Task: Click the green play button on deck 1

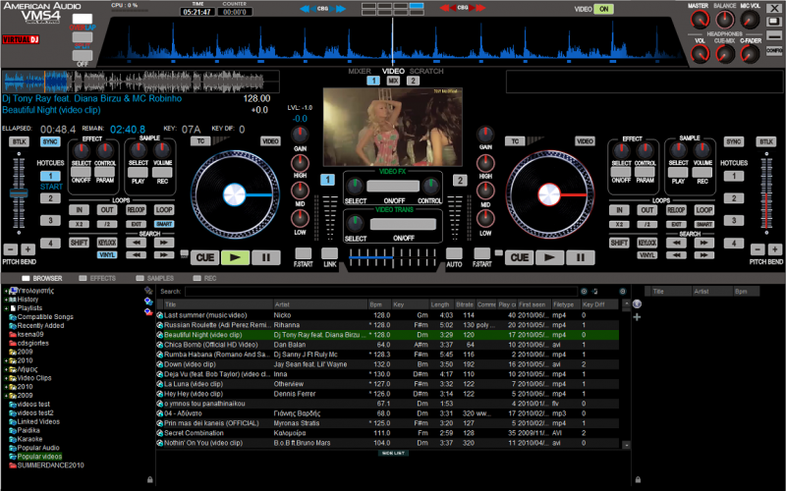Action: pyautogui.click(x=235, y=257)
